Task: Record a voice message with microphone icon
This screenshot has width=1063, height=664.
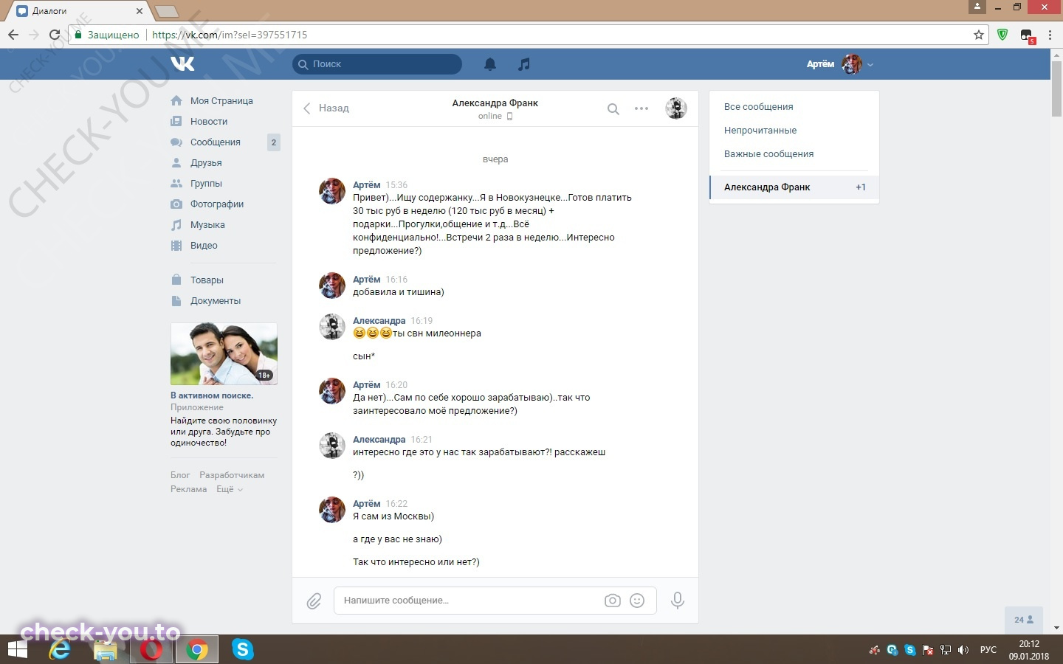Action: tap(678, 601)
